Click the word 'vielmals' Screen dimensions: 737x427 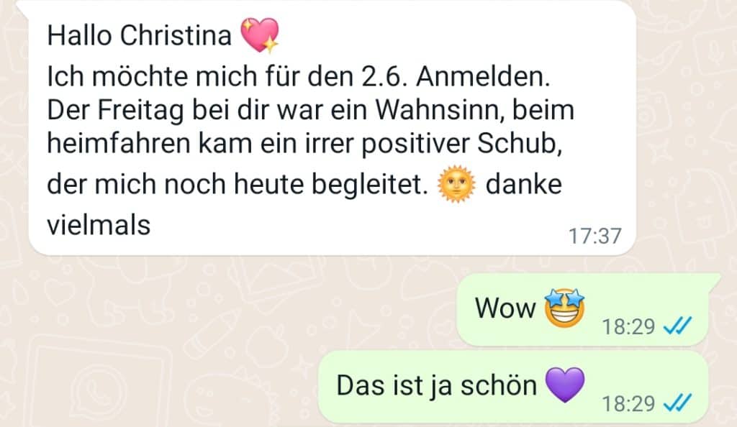coord(99,225)
